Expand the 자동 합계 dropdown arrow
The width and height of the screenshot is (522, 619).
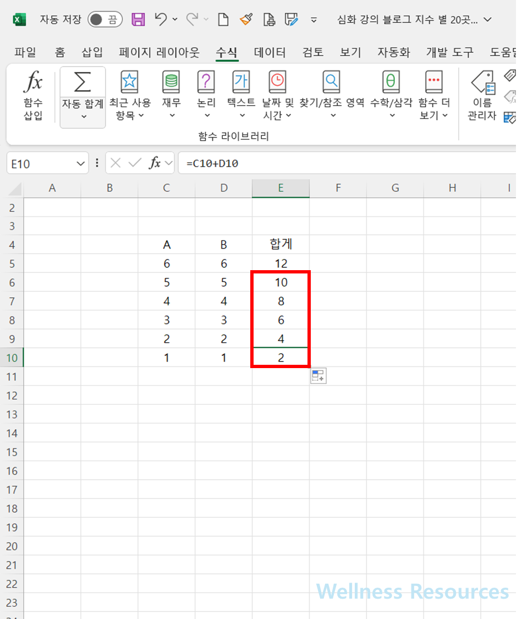[84, 117]
